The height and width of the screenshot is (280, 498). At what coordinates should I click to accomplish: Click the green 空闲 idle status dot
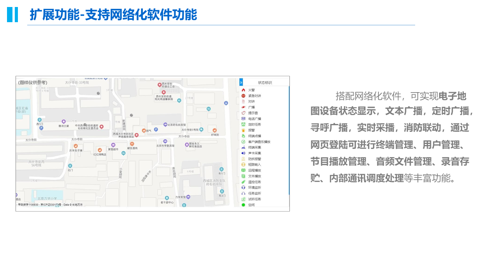point(244,205)
